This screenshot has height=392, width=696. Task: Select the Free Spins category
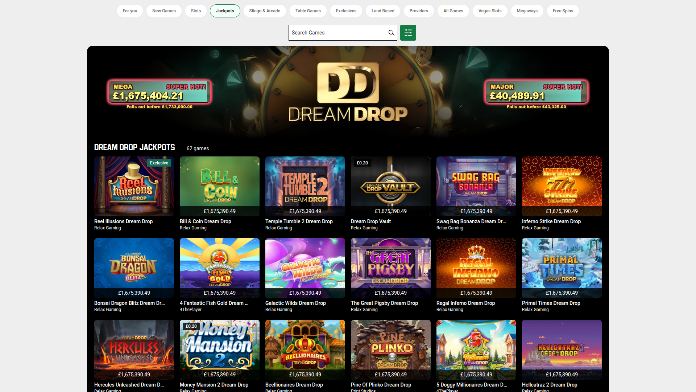(563, 11)
